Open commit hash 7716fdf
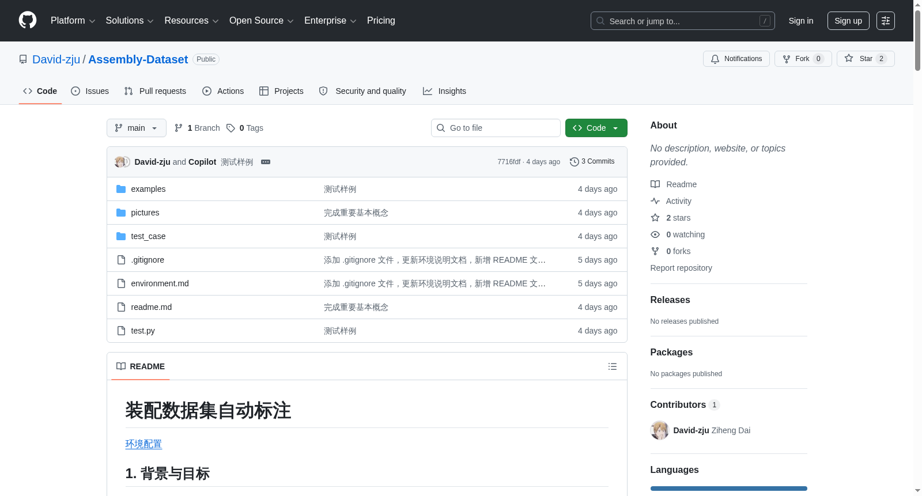 (509, 162)
